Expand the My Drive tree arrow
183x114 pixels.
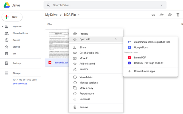tap(3, 27)
